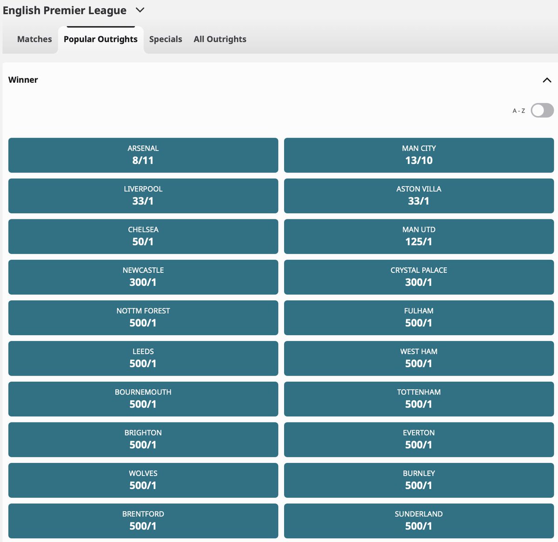Select Aston Villa at 33/1
The height and width of the screenshot is (542, 558).
pos(419,196)
